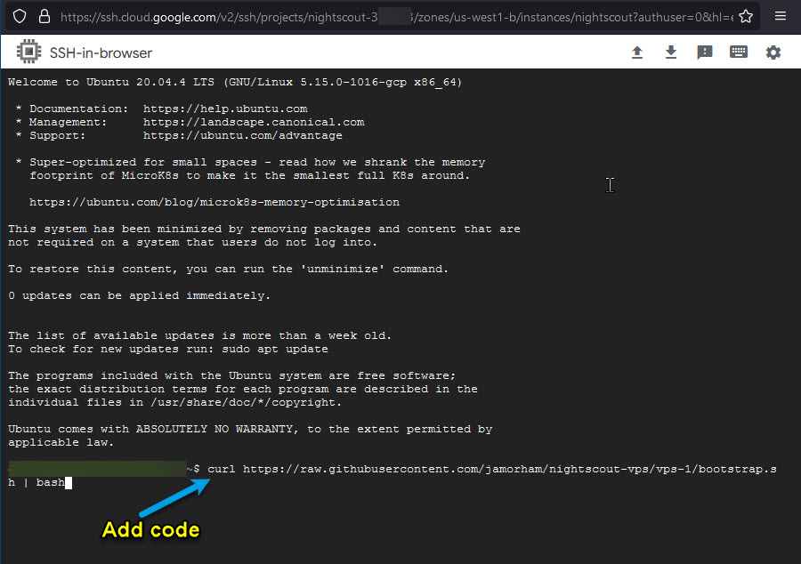The height and width of the screenshot is (564, 801).
Task: Open the browser hamburger menu
Action: click(781, 16)
